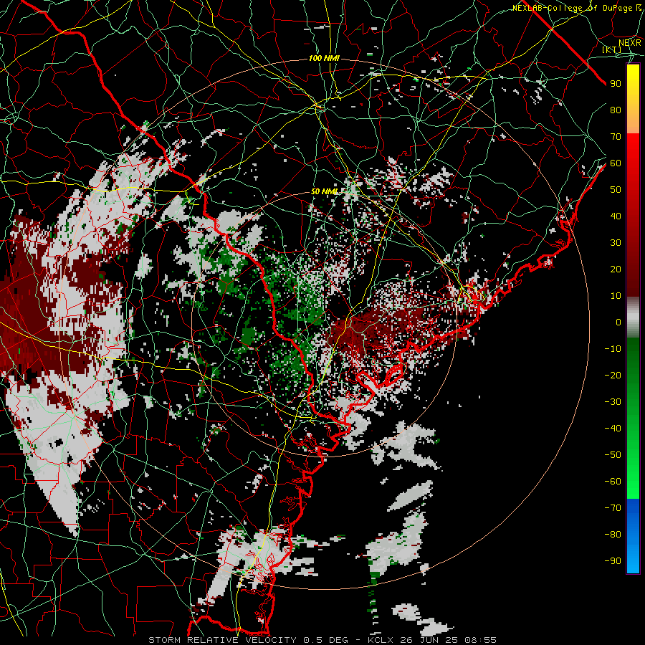Image resolution: width=645 pixels, height=645 pixels.
Task: Click the -50 value on the velocity scale
Action: tap(613, 455)
